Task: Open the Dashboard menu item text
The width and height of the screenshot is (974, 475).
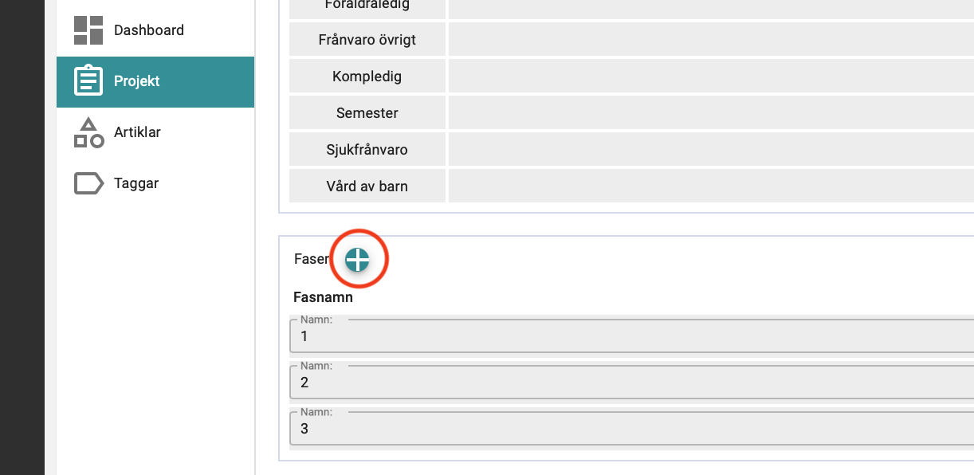Action: 149,30
